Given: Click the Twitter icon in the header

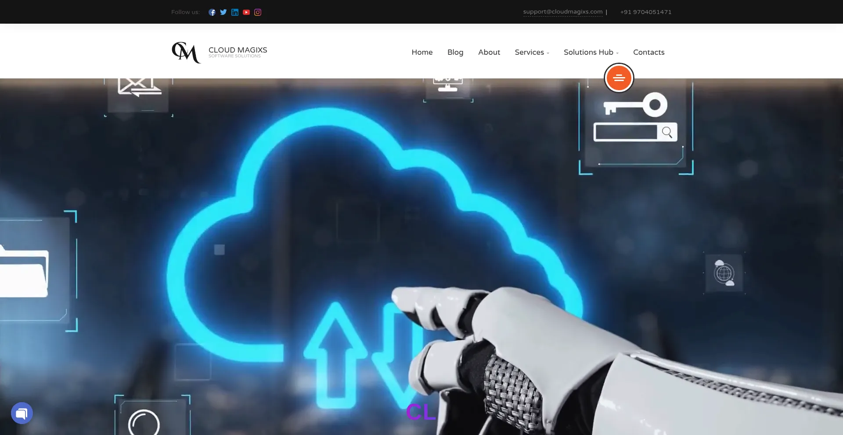Looking at the screenshot, I should pyautogui.click(x=223, y=12).
